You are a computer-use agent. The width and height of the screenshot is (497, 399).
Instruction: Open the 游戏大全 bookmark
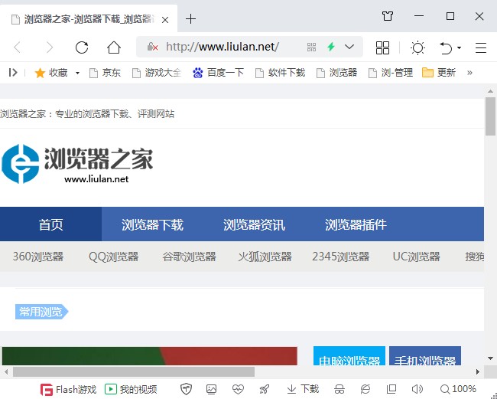[157, 73]
